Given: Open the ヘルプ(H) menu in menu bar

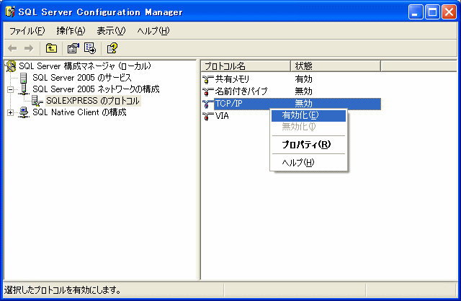Looking at the screenshot, I should tap(153, 31).
